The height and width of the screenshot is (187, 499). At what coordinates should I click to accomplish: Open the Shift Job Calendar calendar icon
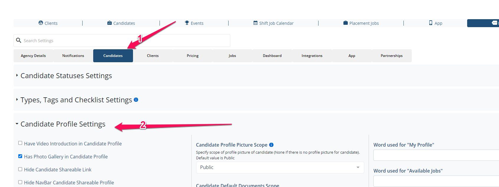[255, 23]
